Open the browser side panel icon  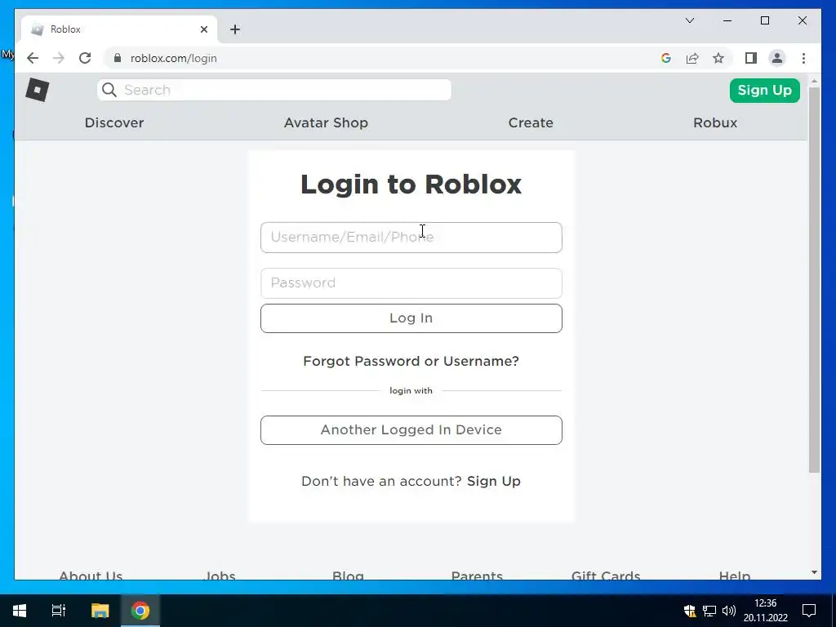[751, 58]
